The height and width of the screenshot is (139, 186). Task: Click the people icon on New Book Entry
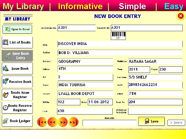tap(8, 56)
